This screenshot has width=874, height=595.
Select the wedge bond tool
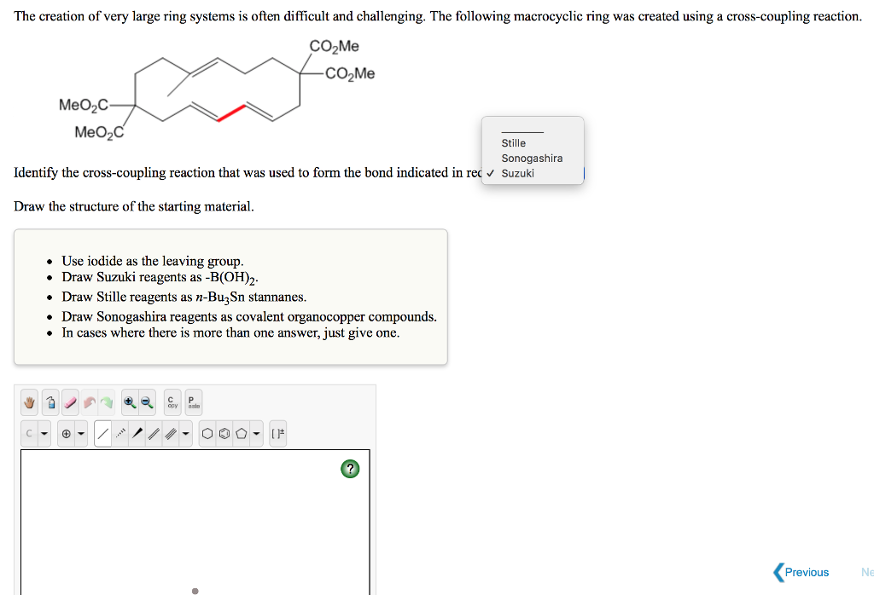click(x=137, y=433)
